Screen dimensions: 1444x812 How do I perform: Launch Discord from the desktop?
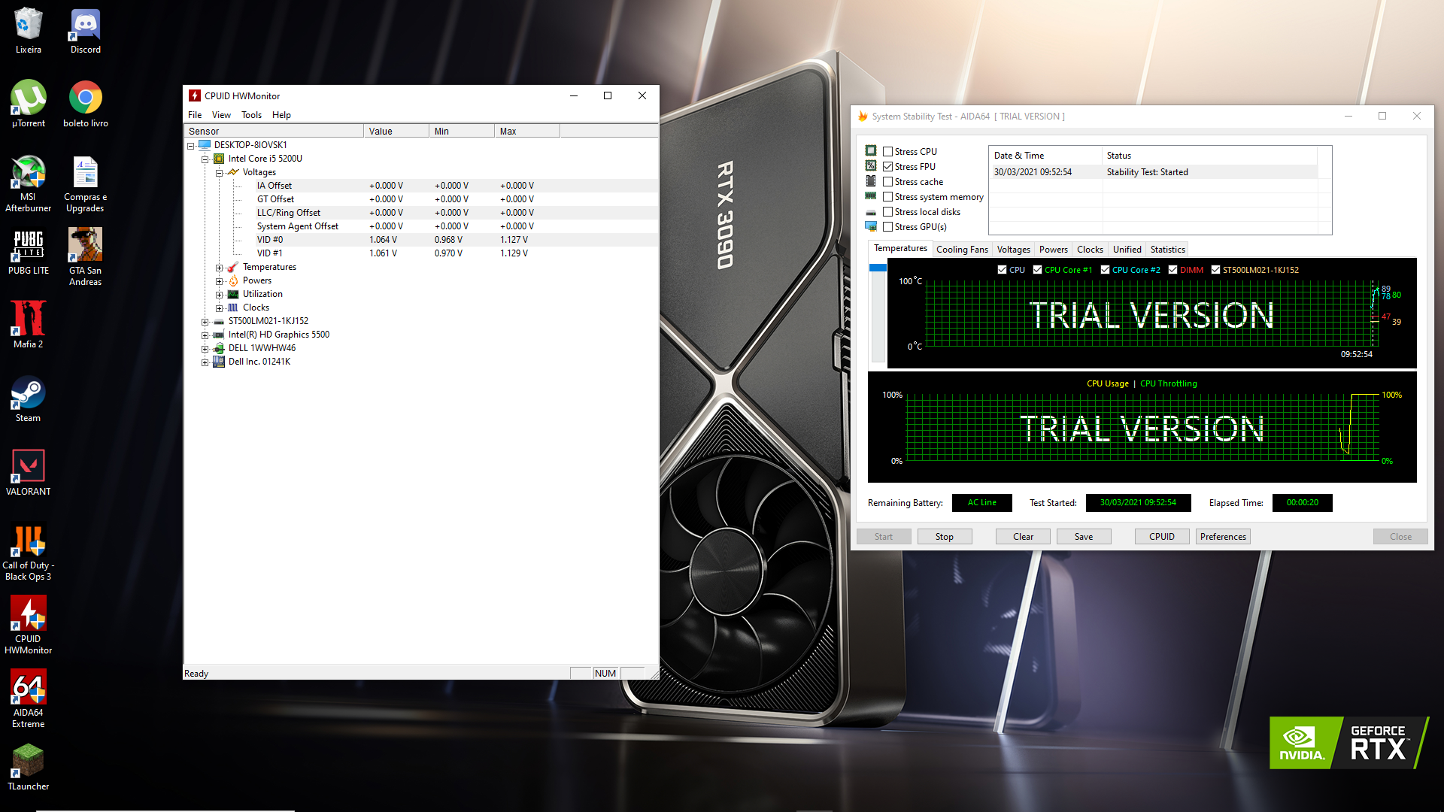pos(86,30)
